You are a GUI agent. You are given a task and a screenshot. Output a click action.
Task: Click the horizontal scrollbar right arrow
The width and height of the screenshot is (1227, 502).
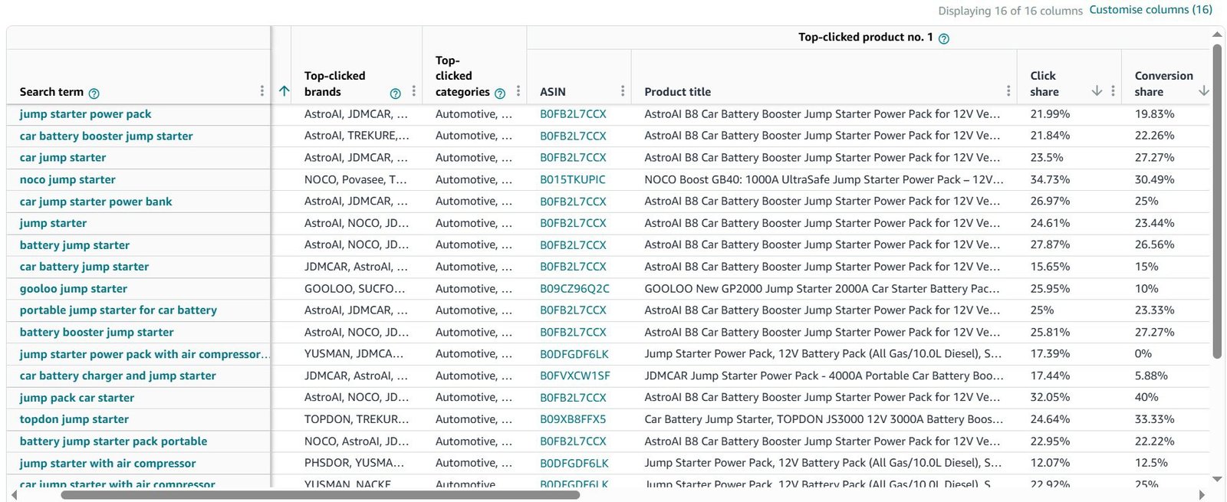(x=1202, y=494)
